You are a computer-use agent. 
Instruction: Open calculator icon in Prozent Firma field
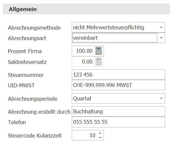[x=99, y=51]
